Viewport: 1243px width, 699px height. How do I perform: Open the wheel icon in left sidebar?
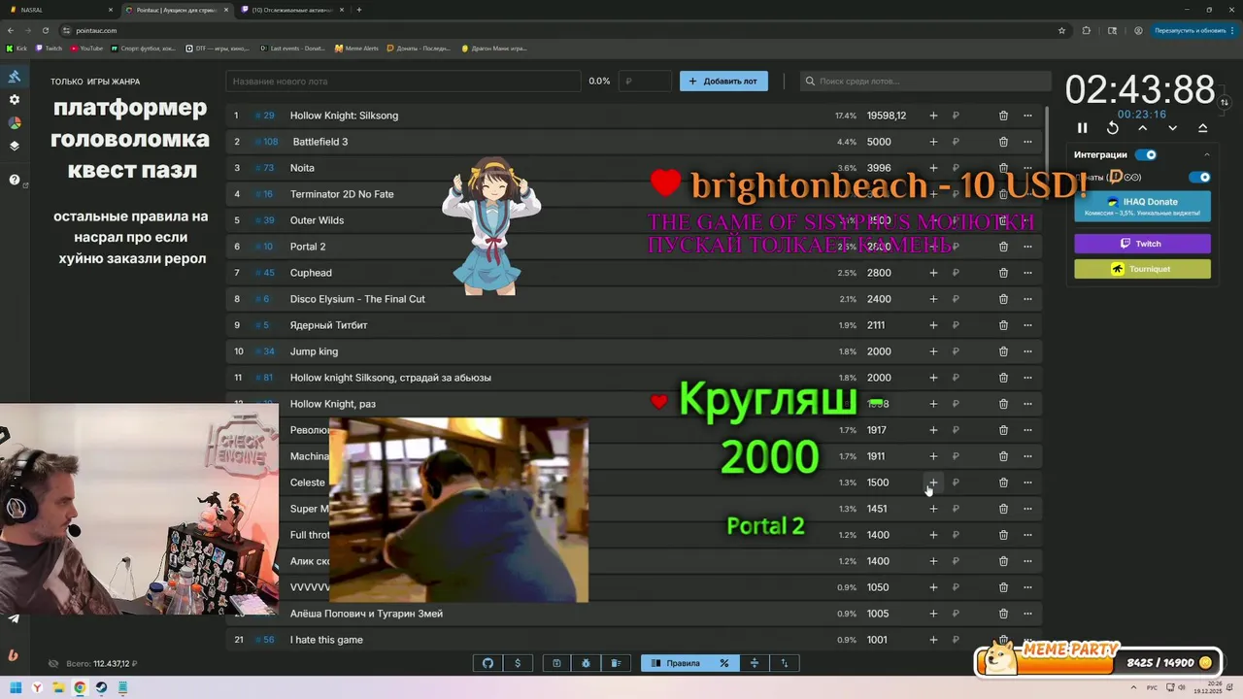(15, 123)
